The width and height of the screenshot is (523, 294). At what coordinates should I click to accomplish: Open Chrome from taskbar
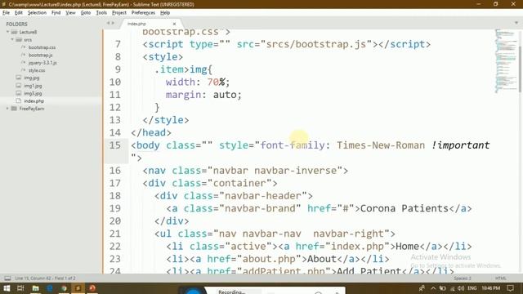pyautogui.click(x=64, y=288)
